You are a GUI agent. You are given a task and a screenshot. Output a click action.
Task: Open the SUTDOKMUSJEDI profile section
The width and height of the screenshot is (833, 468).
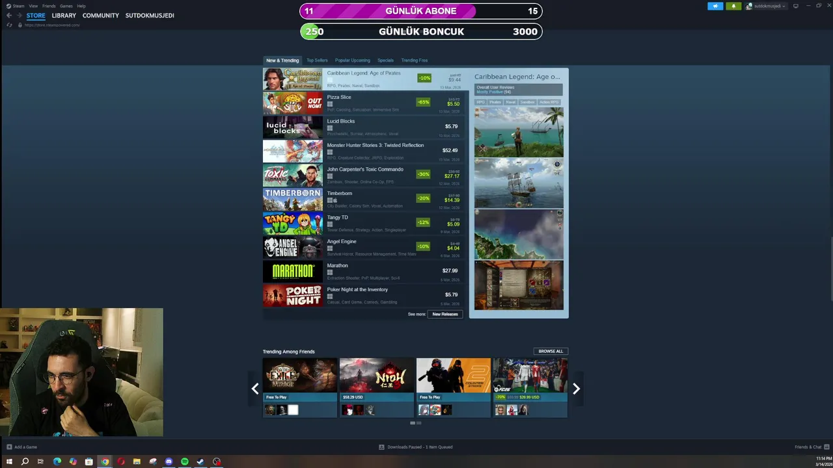150,16
